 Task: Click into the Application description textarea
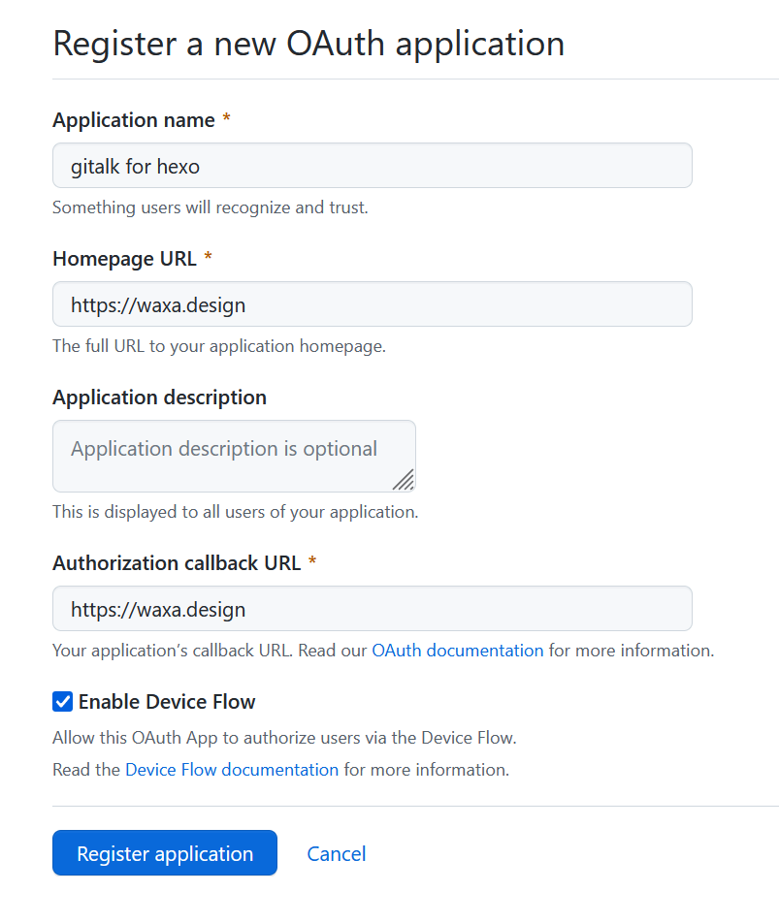click(233, 455)
